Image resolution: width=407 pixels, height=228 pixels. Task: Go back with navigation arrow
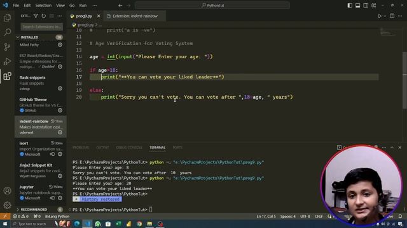(x=120, y=6)
